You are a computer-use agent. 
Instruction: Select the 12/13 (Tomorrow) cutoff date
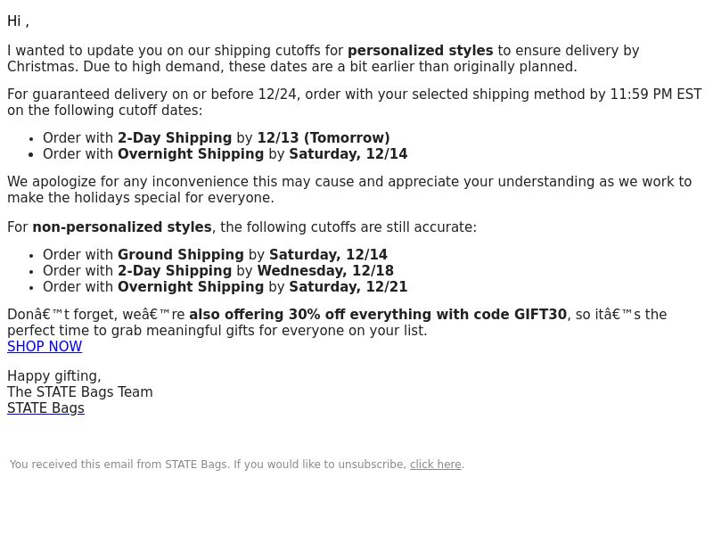324,138
